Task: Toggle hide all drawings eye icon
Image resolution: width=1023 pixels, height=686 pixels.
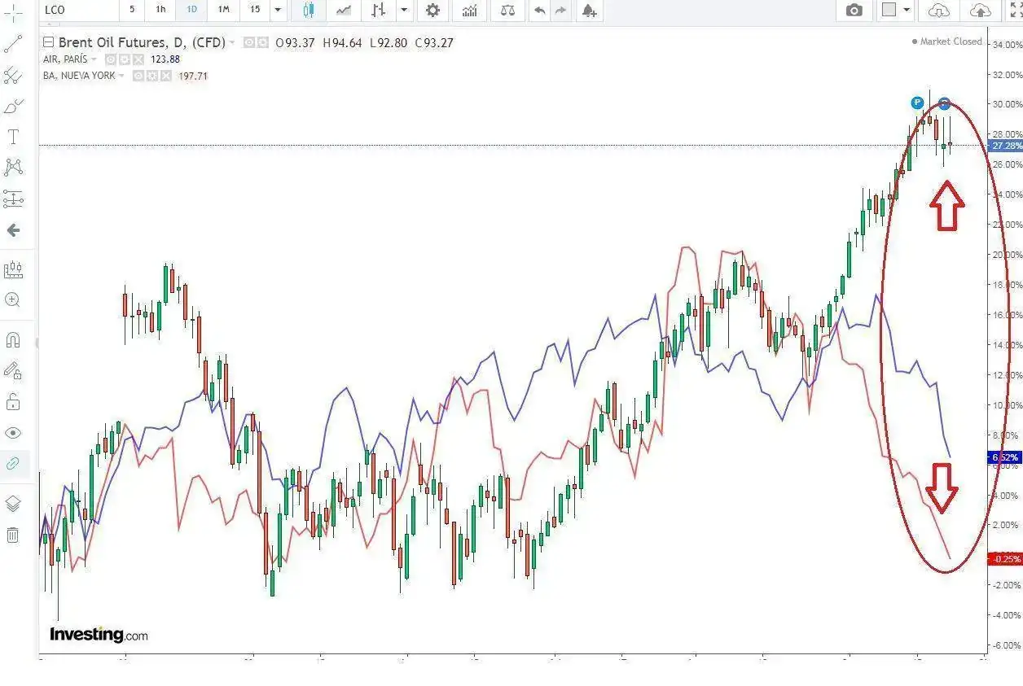Action: pos(13,433)
